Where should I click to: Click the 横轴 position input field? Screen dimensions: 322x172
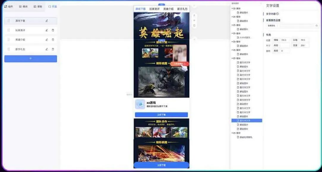pyautogui.click(x=285, y=40)
